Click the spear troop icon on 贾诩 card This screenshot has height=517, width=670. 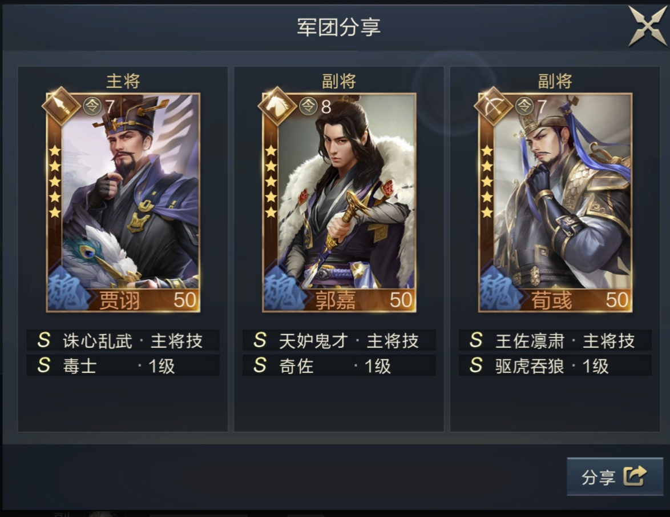point(61,106)
